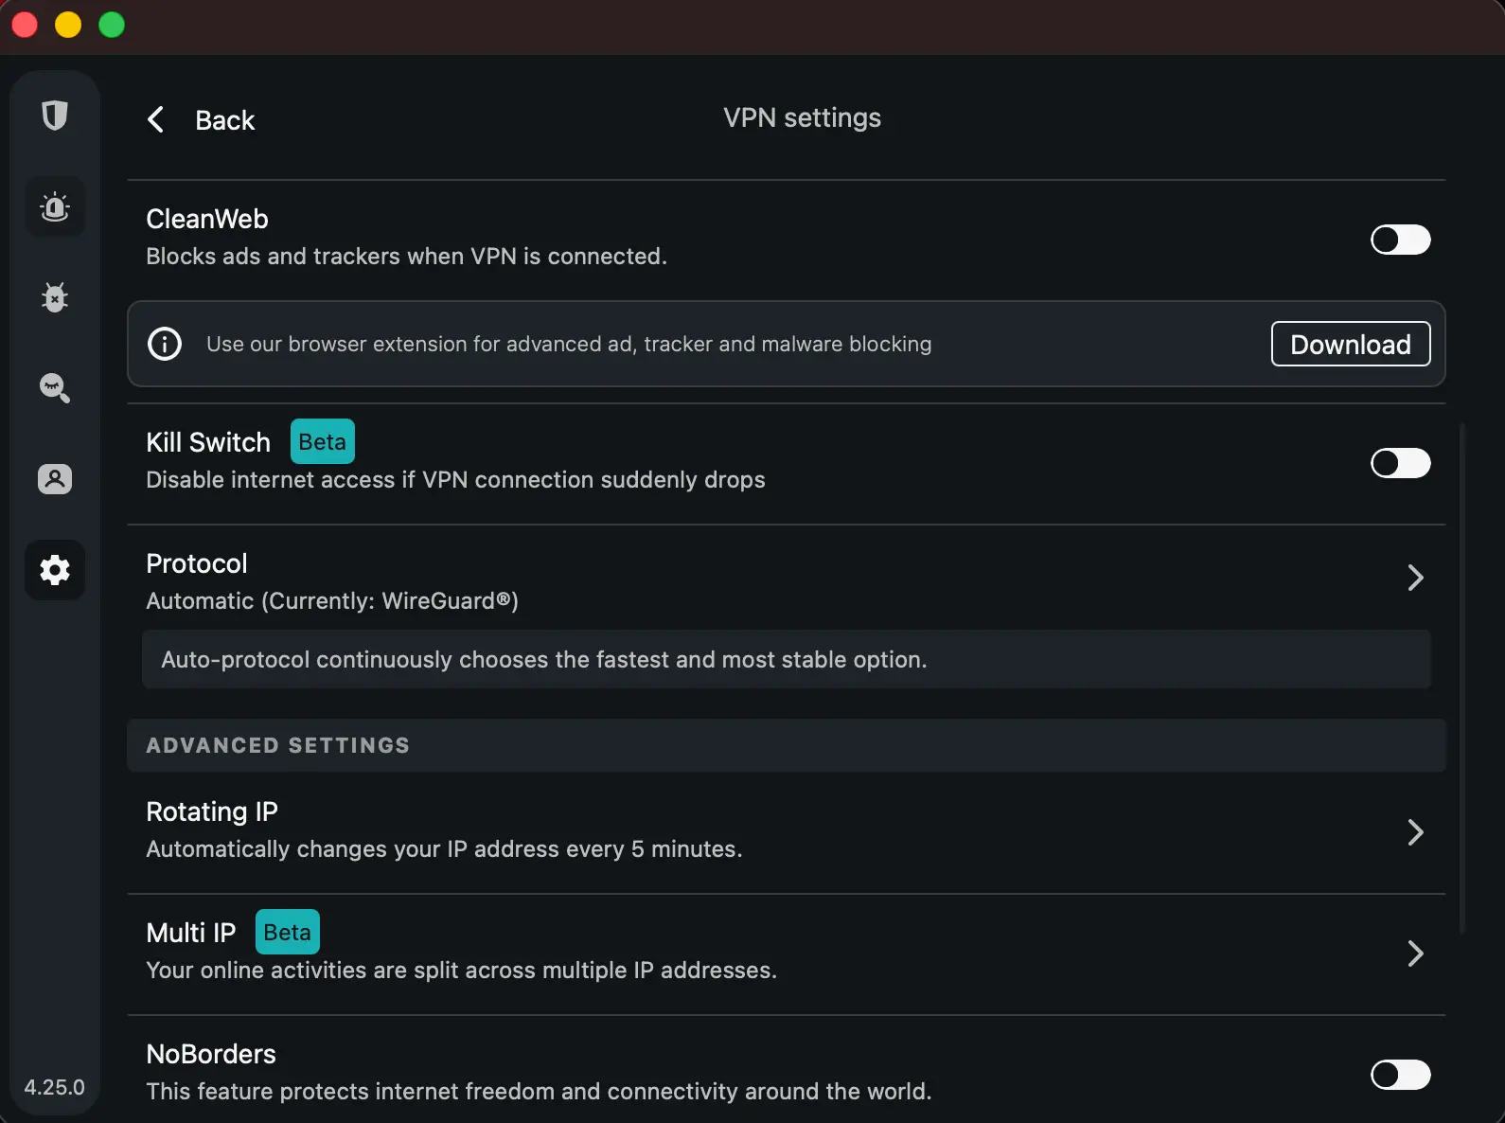Click the Beta badge beside Kill Switch
The image size is (1505, 1123).
point(322,442)
